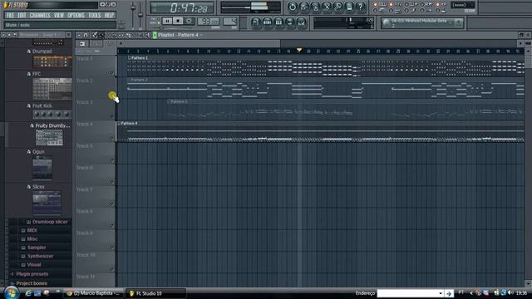Switch to Marcio Baptista Chrome taskbar window
This screenshot has width=532, height=299.
click(x=95, y=293)
